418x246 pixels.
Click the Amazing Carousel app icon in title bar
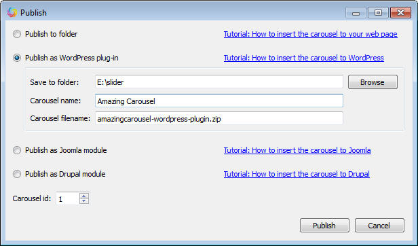coord(12,12)
